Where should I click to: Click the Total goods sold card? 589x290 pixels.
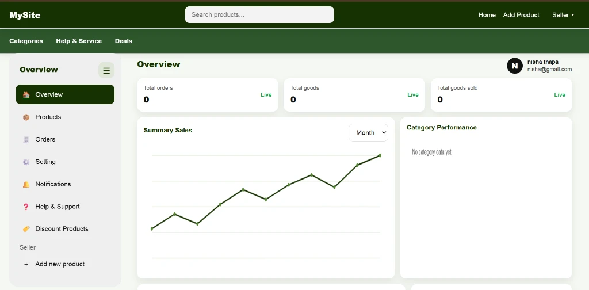tap(501, 95)
